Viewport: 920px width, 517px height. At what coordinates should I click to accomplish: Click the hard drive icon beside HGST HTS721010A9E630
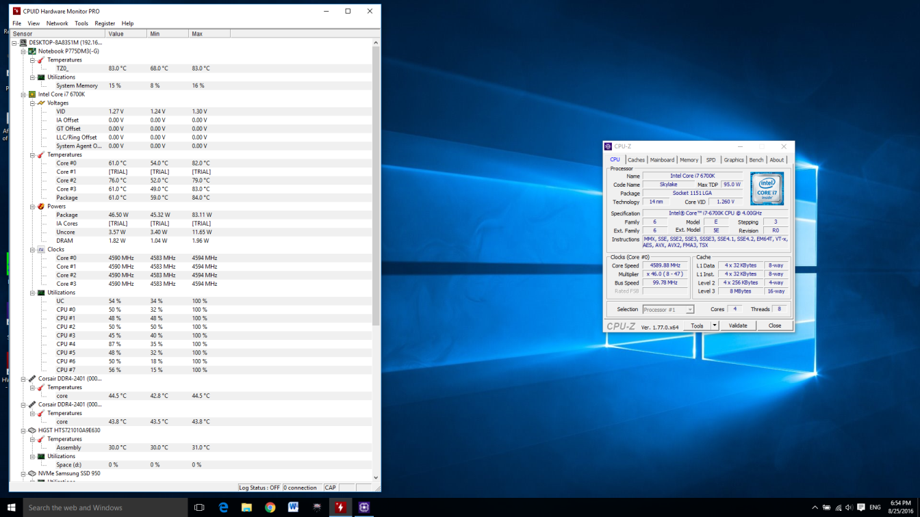click(x=31, y=431)
